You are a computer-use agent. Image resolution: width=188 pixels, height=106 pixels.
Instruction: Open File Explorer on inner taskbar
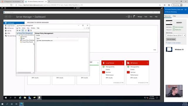[25, 97]
